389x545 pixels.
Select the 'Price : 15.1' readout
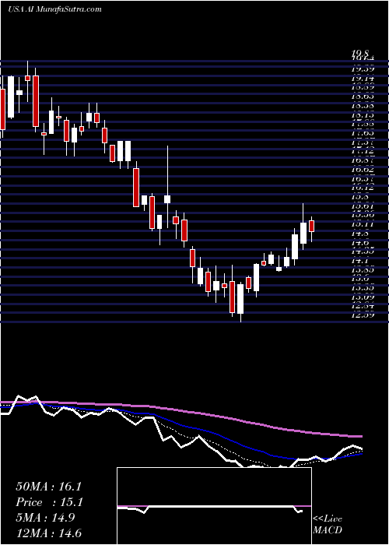coord(48,502)
